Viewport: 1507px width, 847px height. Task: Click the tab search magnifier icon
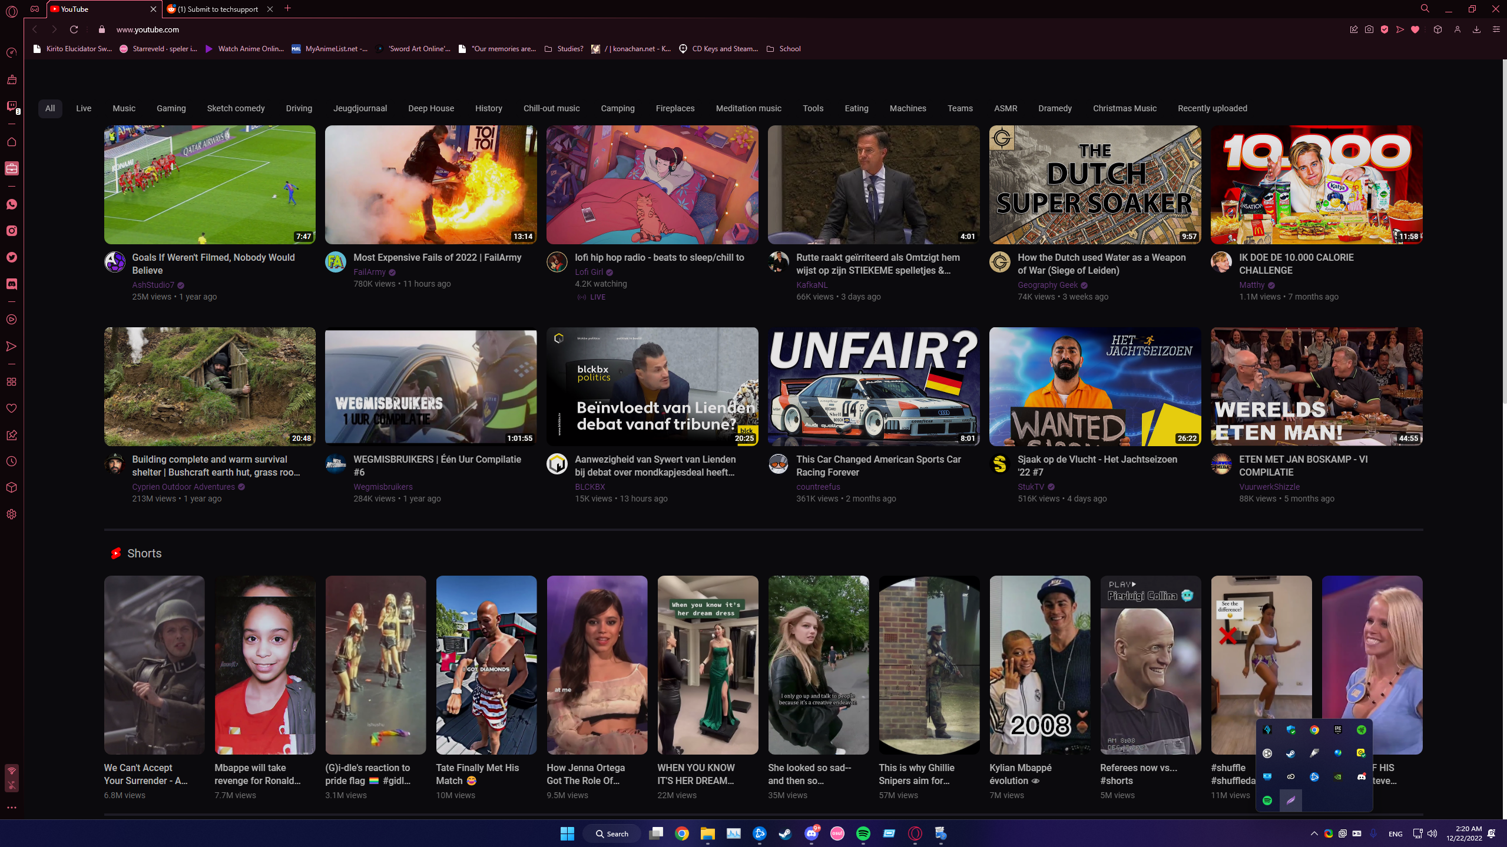1425,9
